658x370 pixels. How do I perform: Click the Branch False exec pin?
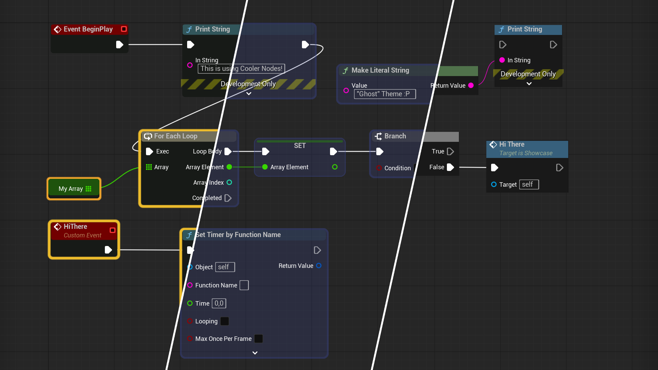point(451,167)
